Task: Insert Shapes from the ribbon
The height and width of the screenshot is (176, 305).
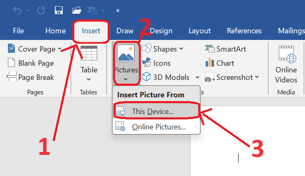Action: [163, 49]
